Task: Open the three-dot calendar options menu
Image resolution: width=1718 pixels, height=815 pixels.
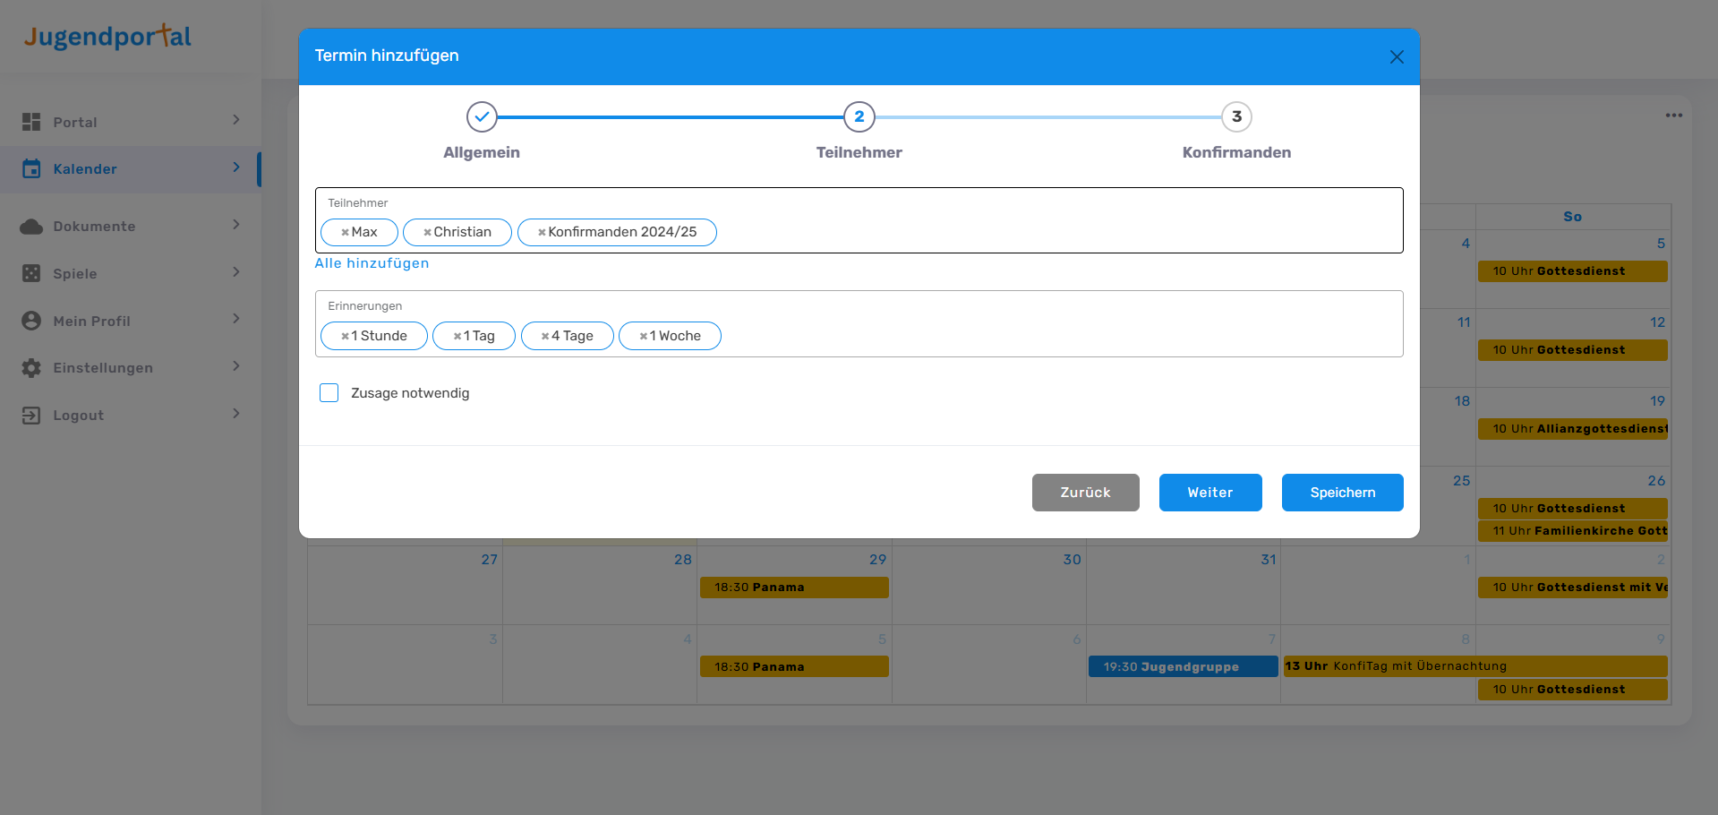Action: 1673,116
